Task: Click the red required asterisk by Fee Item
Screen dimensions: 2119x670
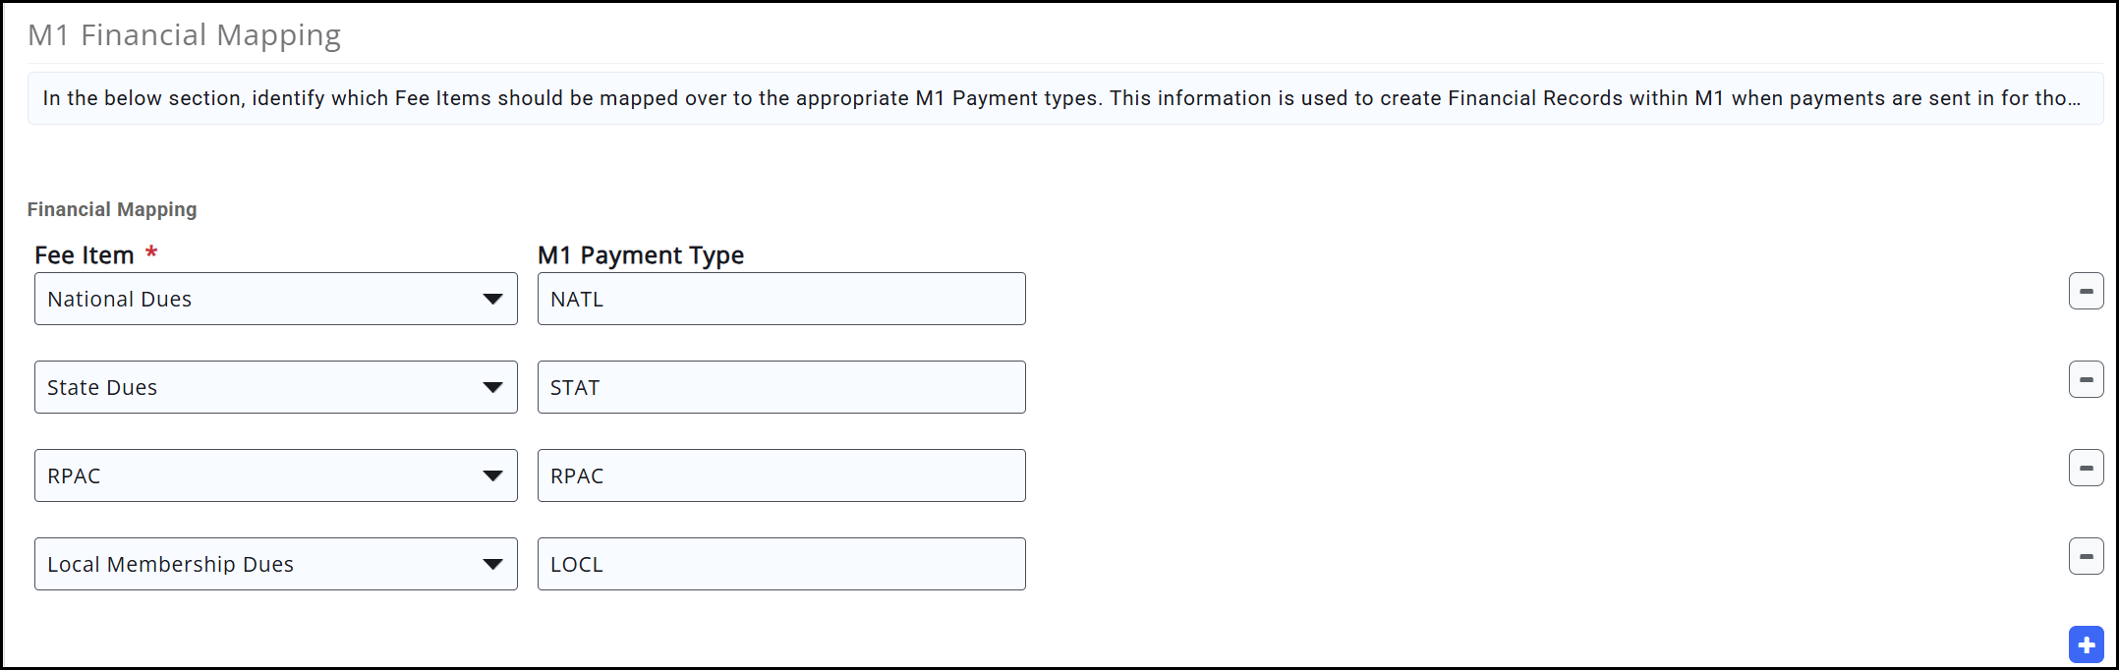Action: [x=151, y=253]
